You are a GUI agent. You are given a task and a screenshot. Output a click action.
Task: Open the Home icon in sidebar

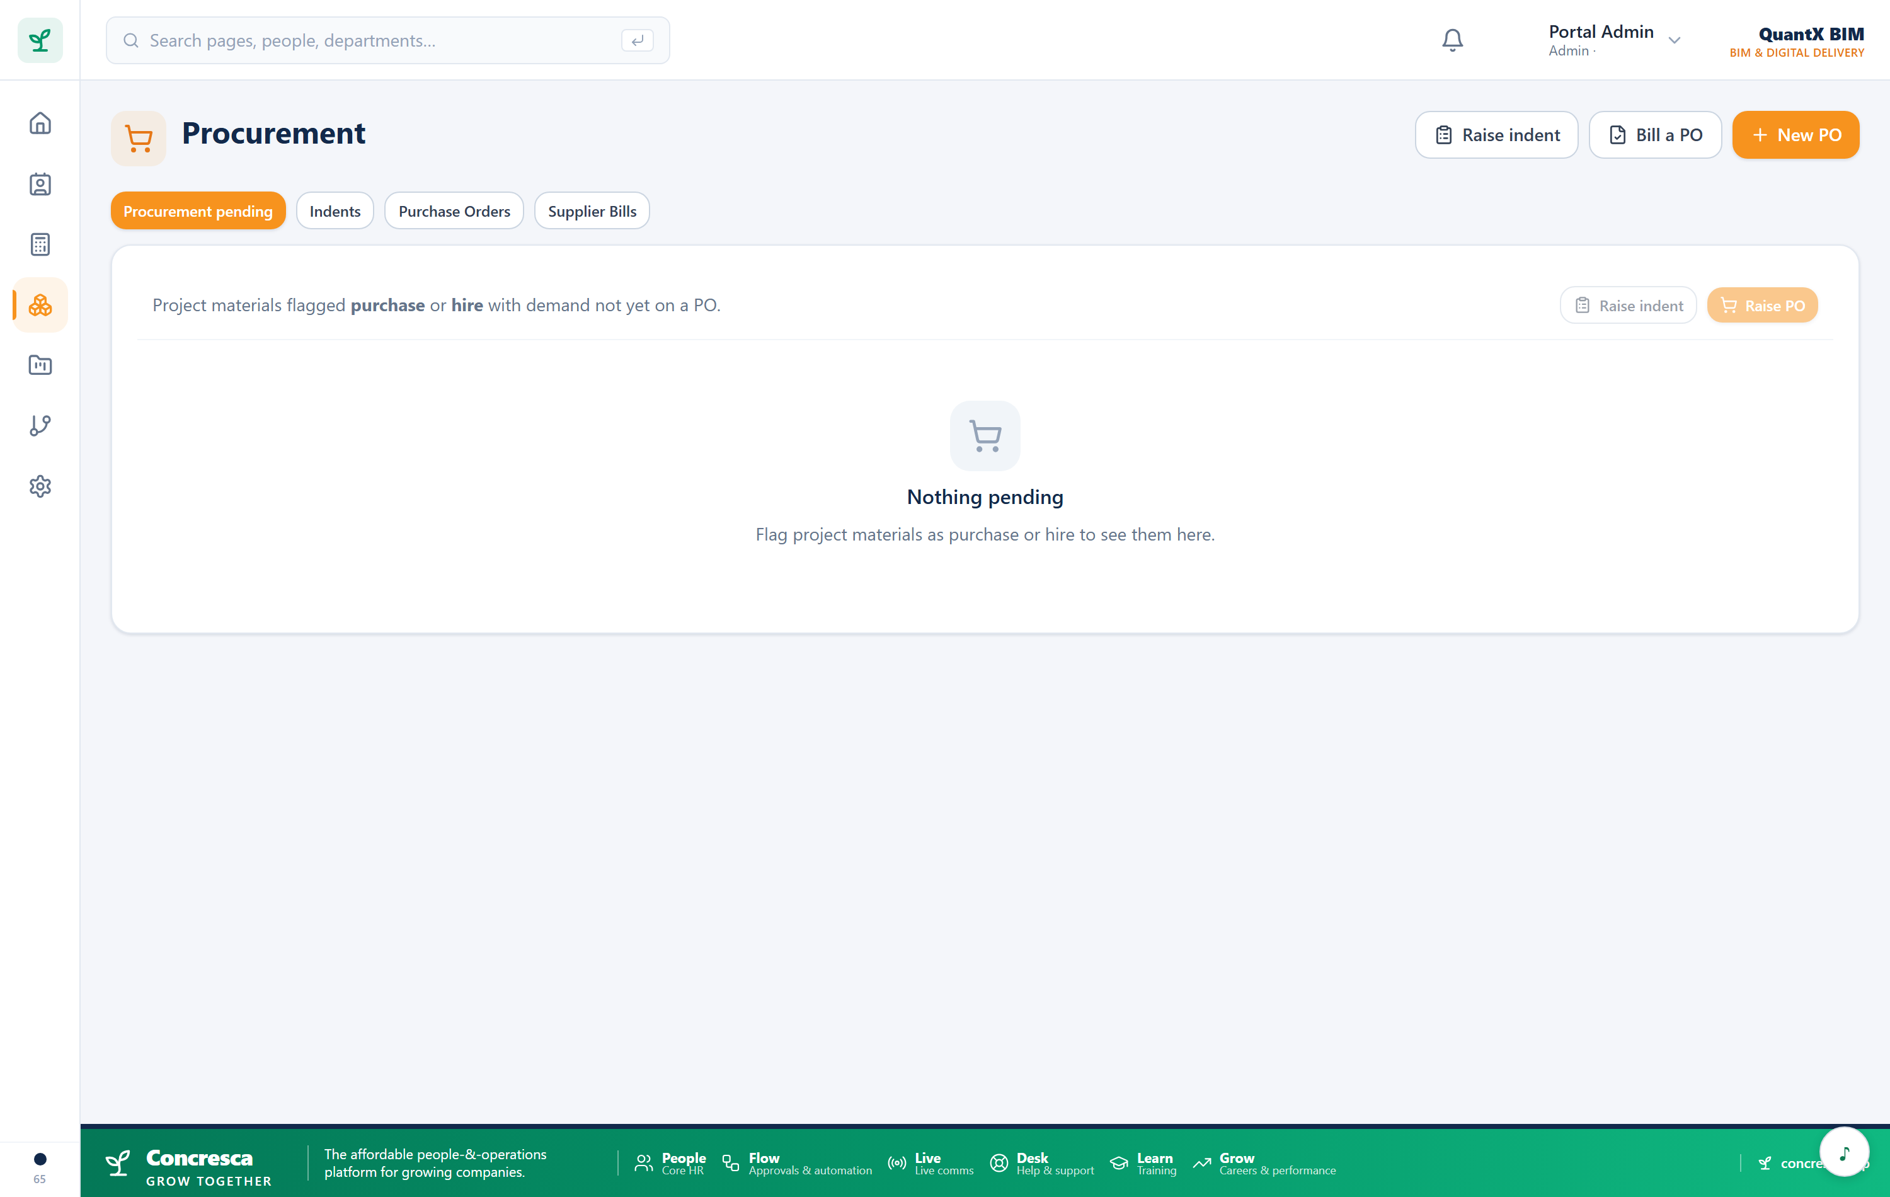click(x=40, y=123)
